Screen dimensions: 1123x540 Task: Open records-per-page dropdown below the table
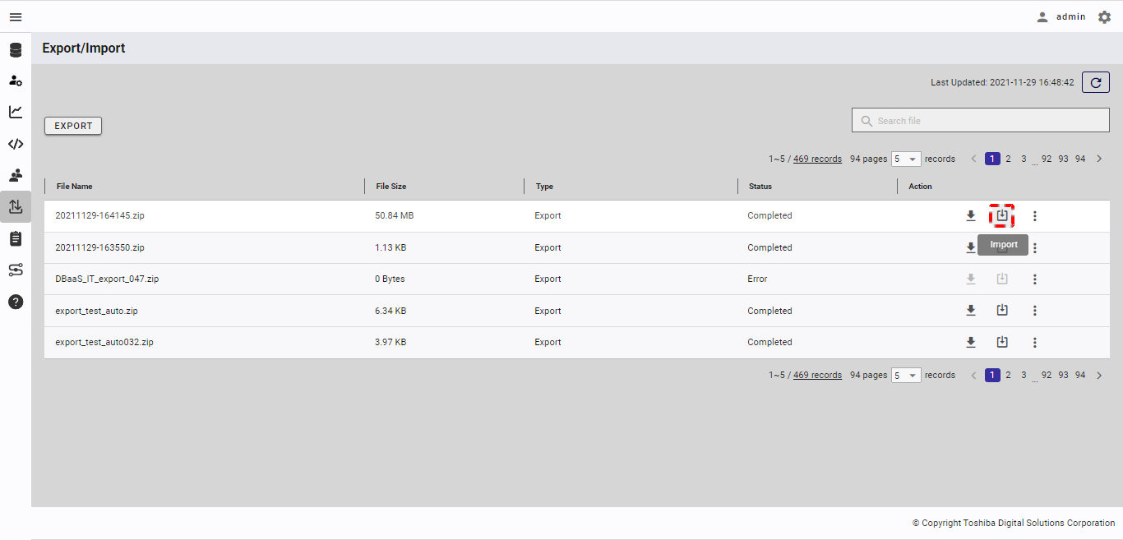click(x=906, y=375)
